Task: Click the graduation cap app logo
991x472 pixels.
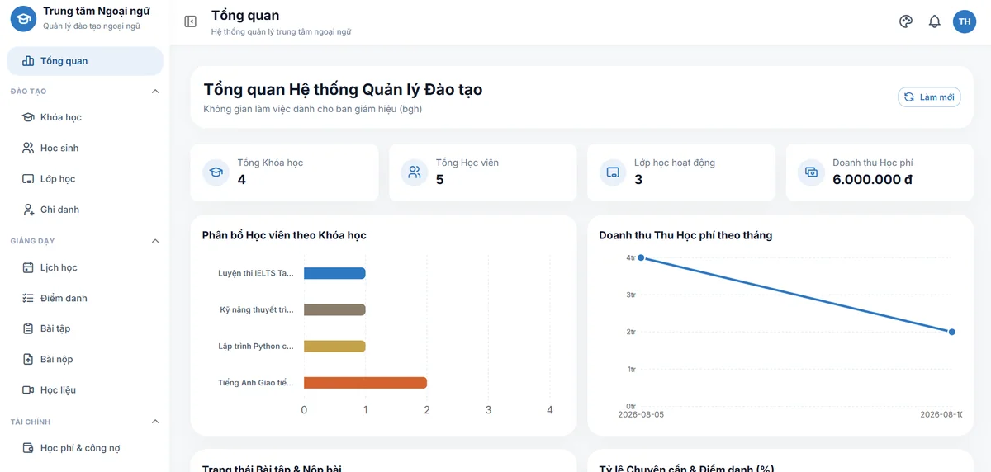Action: pos(23,18)
